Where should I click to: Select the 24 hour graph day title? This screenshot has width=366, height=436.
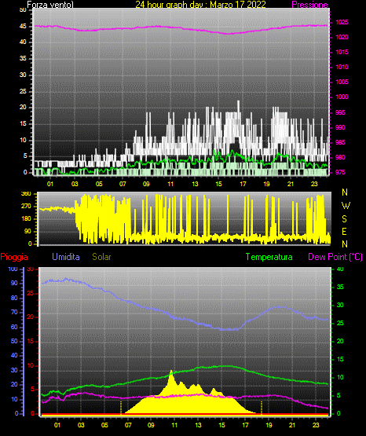click(x=200, y=5)
